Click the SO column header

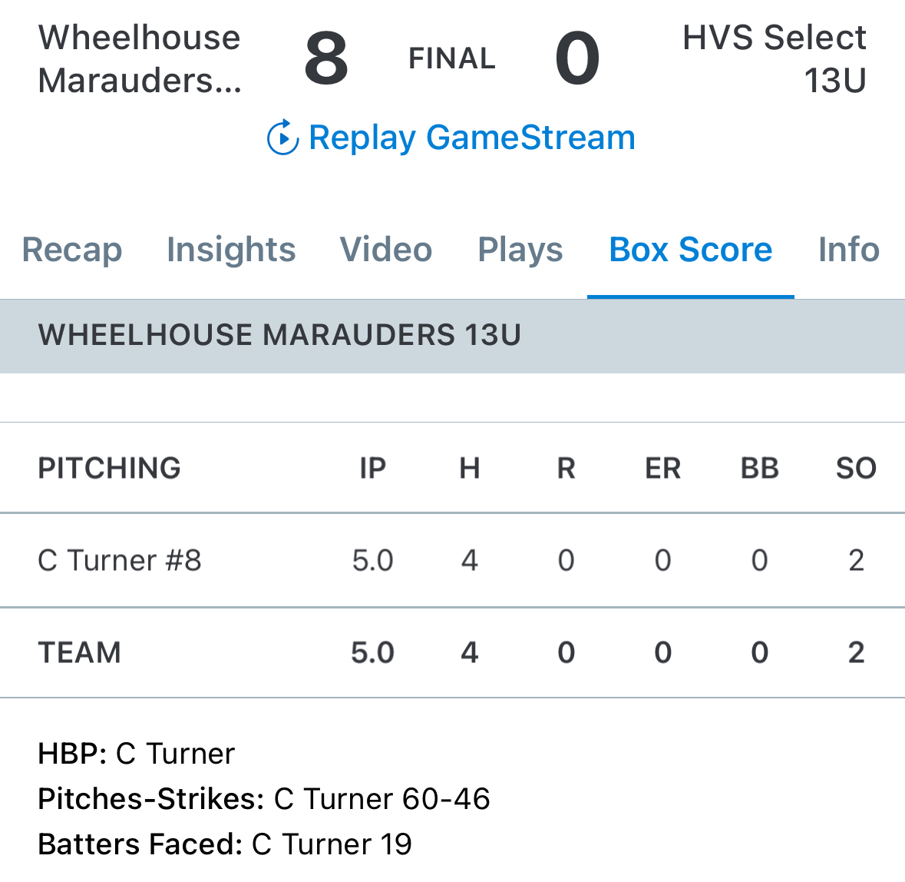pyautogui.click(x=856, y=468)
